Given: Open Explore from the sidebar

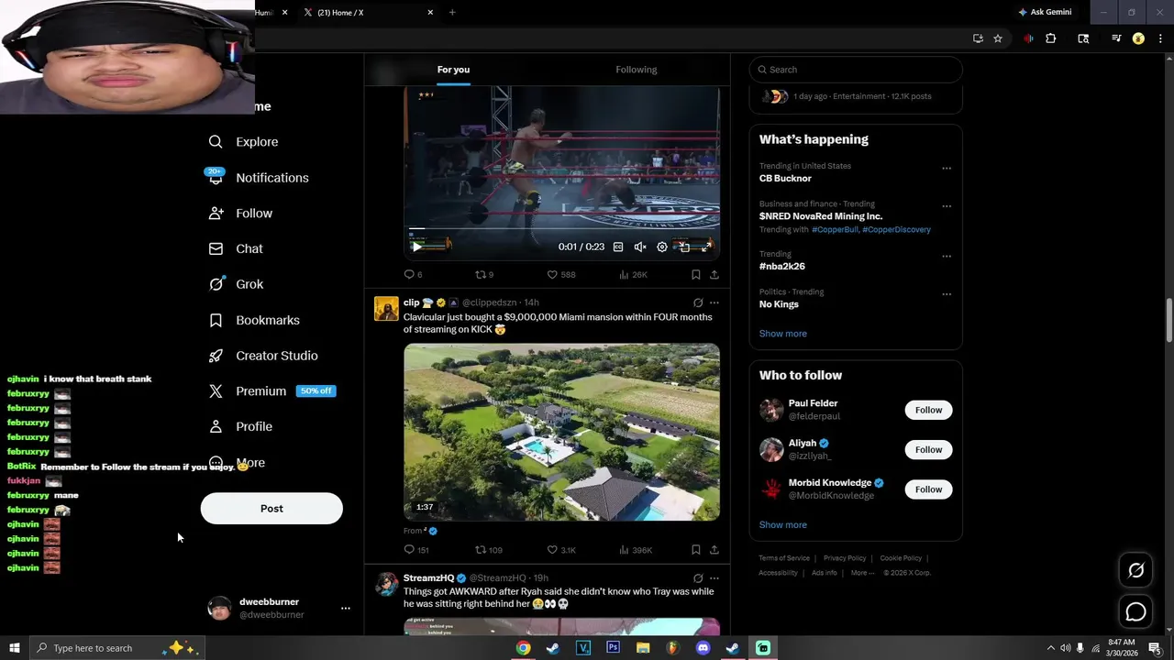Looking at the screenshot, I should (243, 142).
